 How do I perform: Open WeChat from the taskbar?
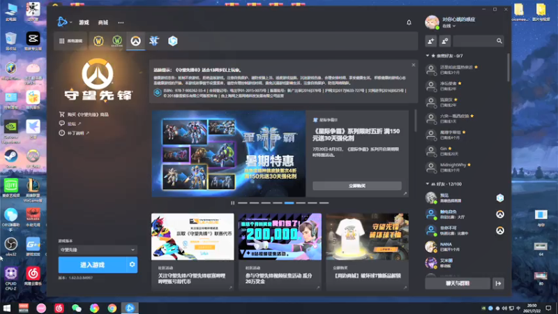[x=77, y=308]
